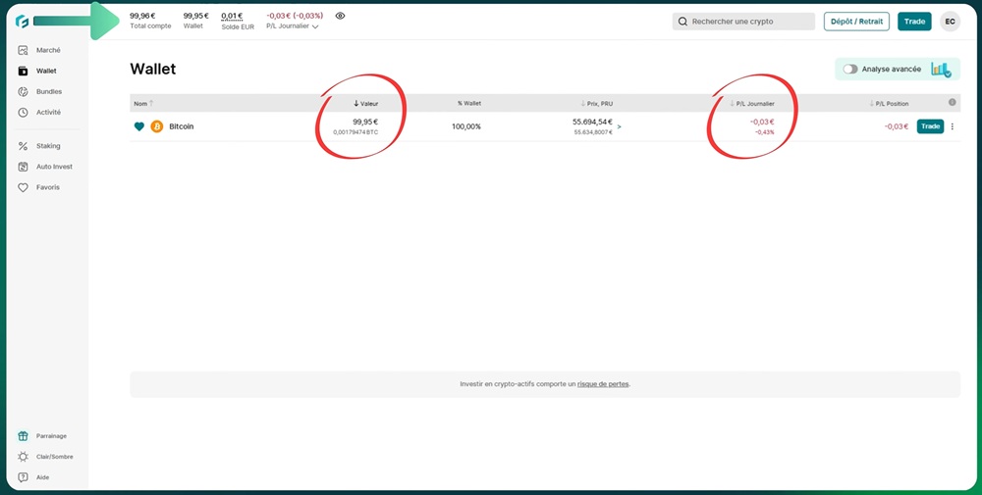
Task: Click the search magnifier icon
Action: pyautogui.click(x=682, y=22)
